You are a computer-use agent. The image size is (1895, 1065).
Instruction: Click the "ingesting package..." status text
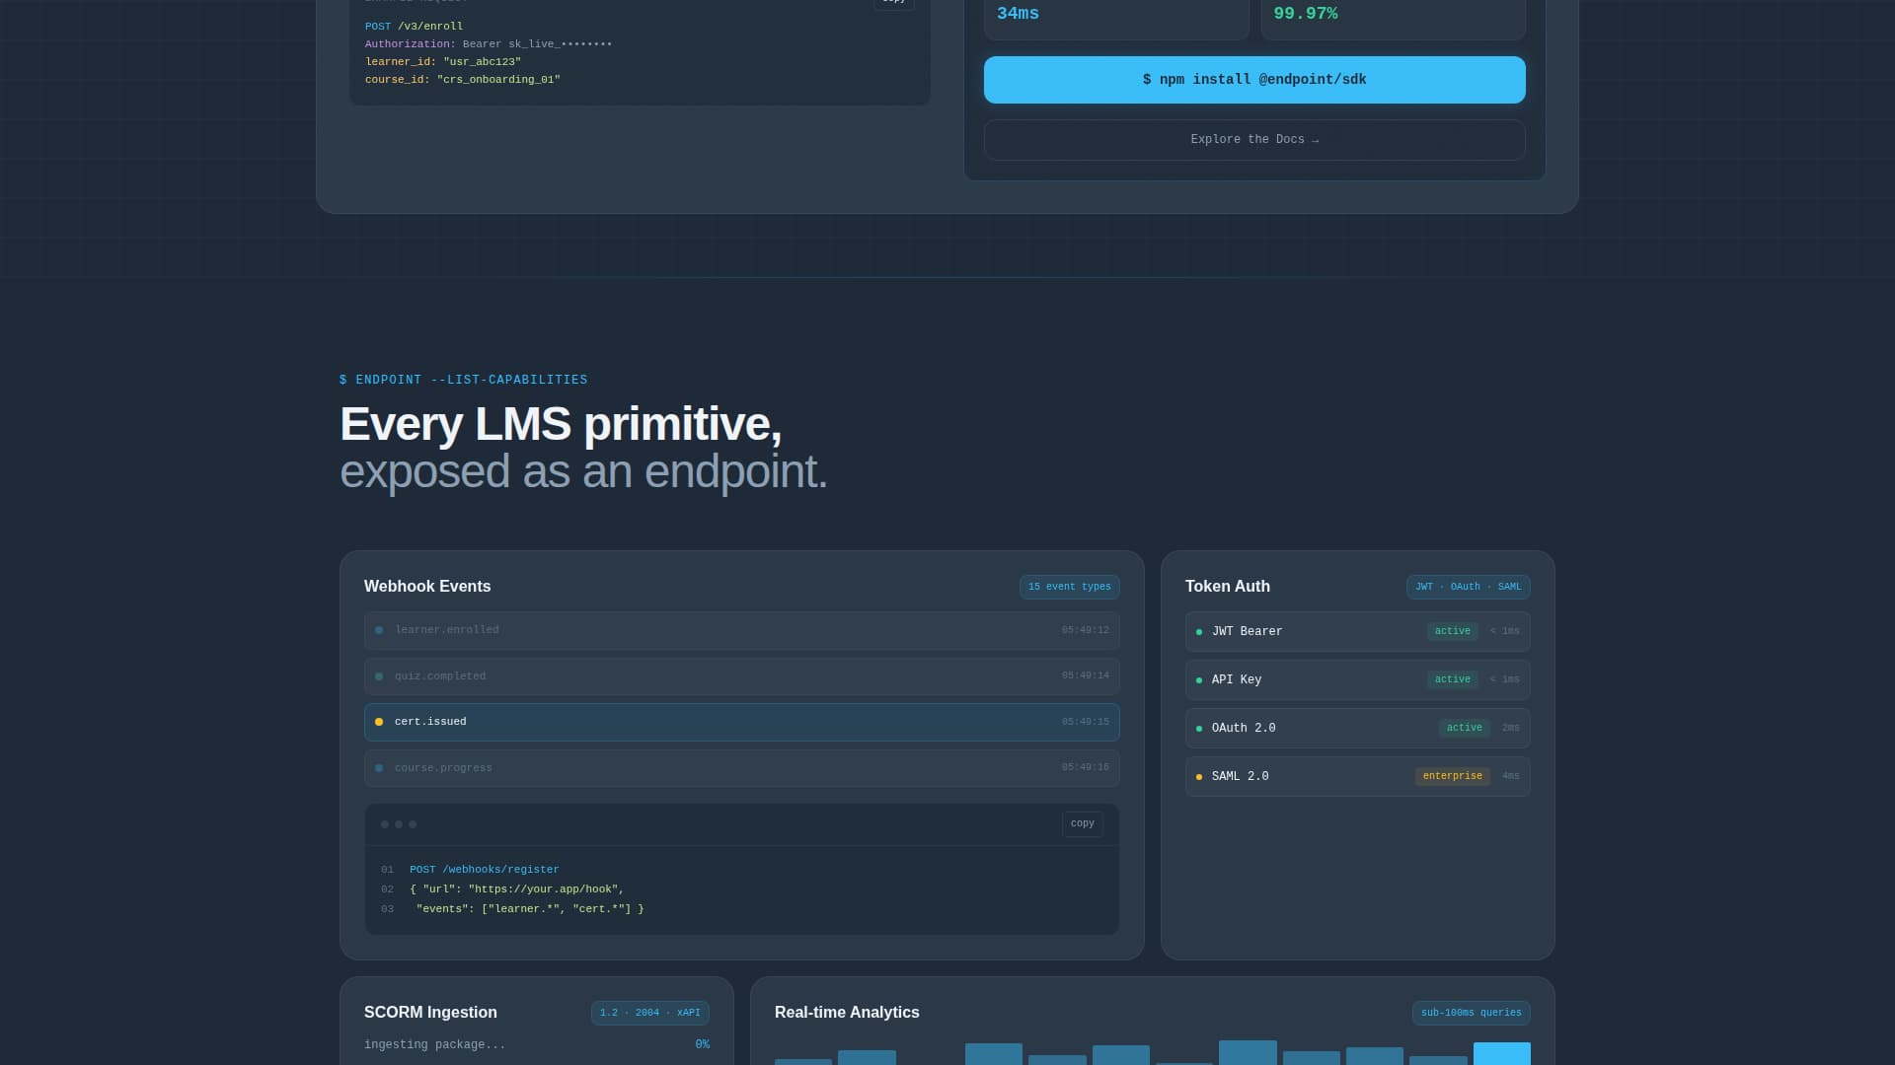point(434,1045)
